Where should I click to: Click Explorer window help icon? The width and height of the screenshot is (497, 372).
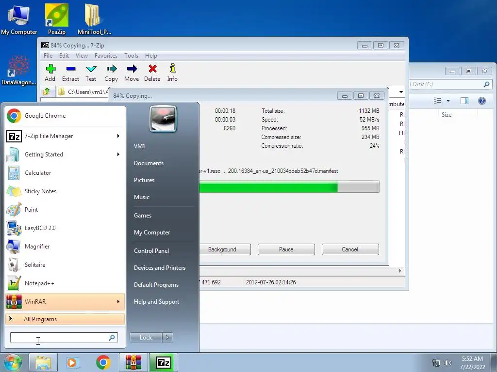pyautogui.click(x=482, y=101)
